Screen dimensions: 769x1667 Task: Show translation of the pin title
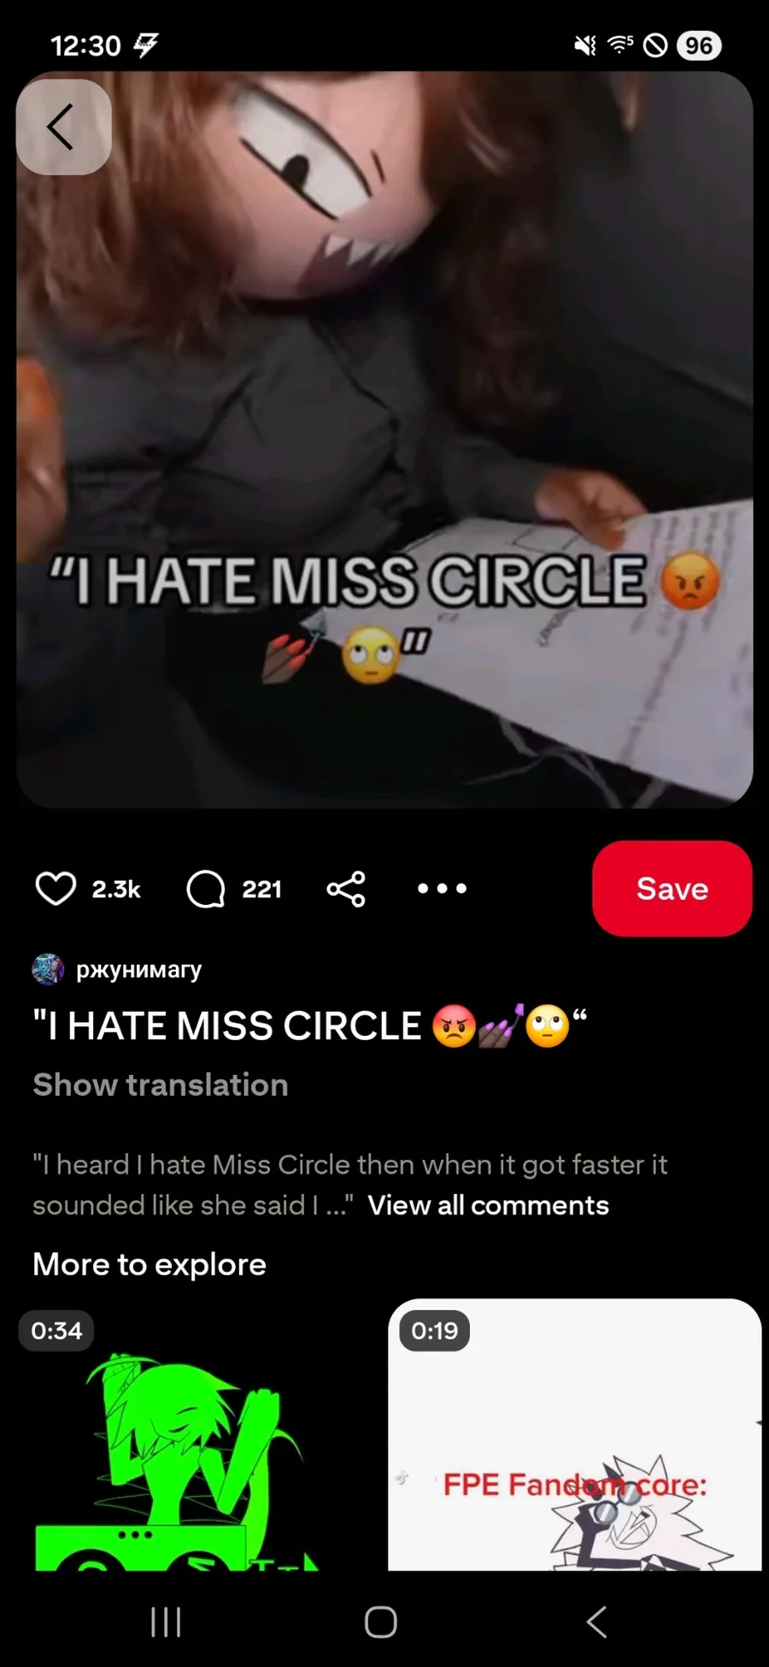(161, 1085)
